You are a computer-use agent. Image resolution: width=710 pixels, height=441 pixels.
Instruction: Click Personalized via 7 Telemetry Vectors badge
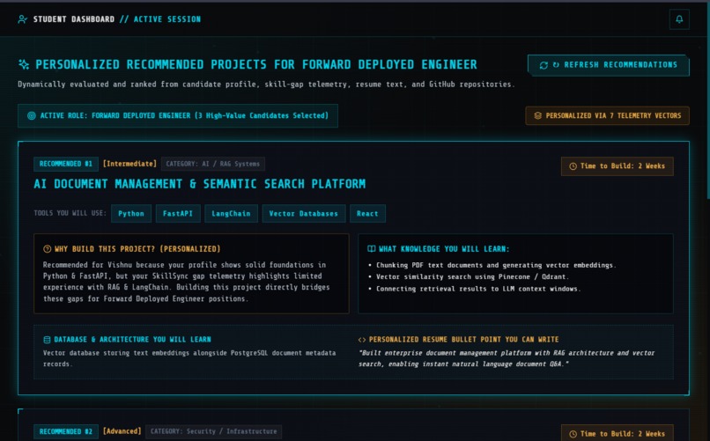click(607, 116)
